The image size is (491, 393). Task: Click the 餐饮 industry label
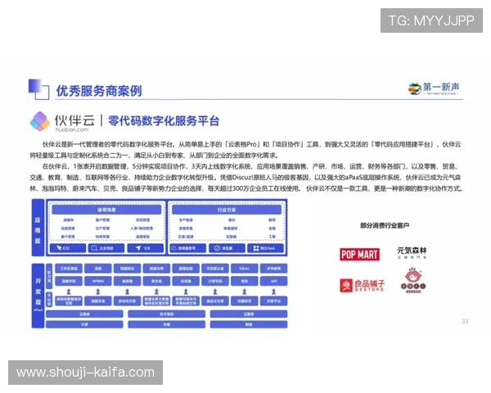(232, 220)
